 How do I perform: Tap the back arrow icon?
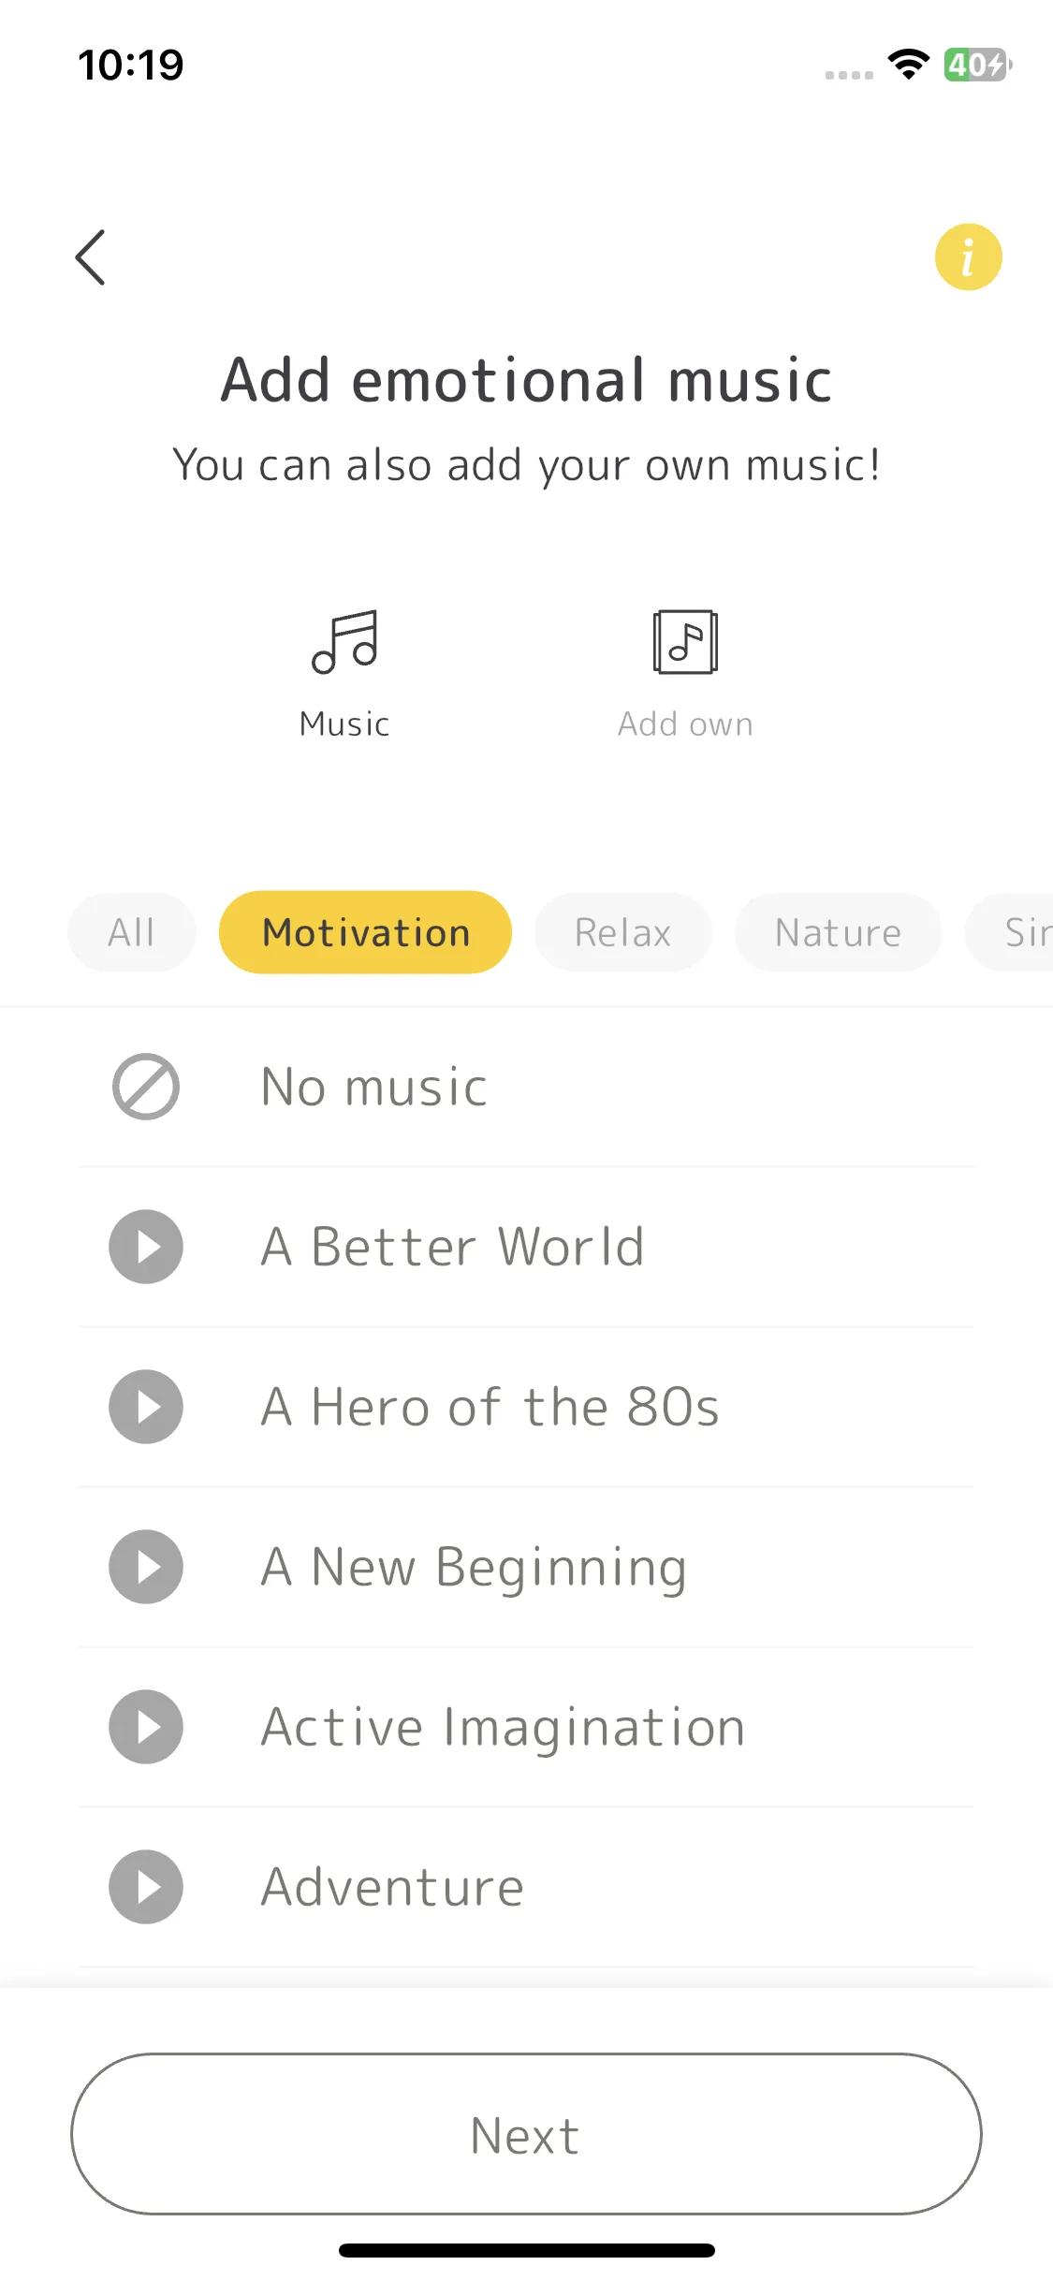[91, 257]
